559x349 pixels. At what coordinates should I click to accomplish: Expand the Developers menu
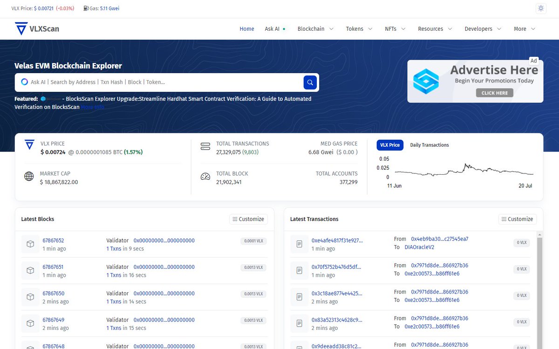coord(483,29)
